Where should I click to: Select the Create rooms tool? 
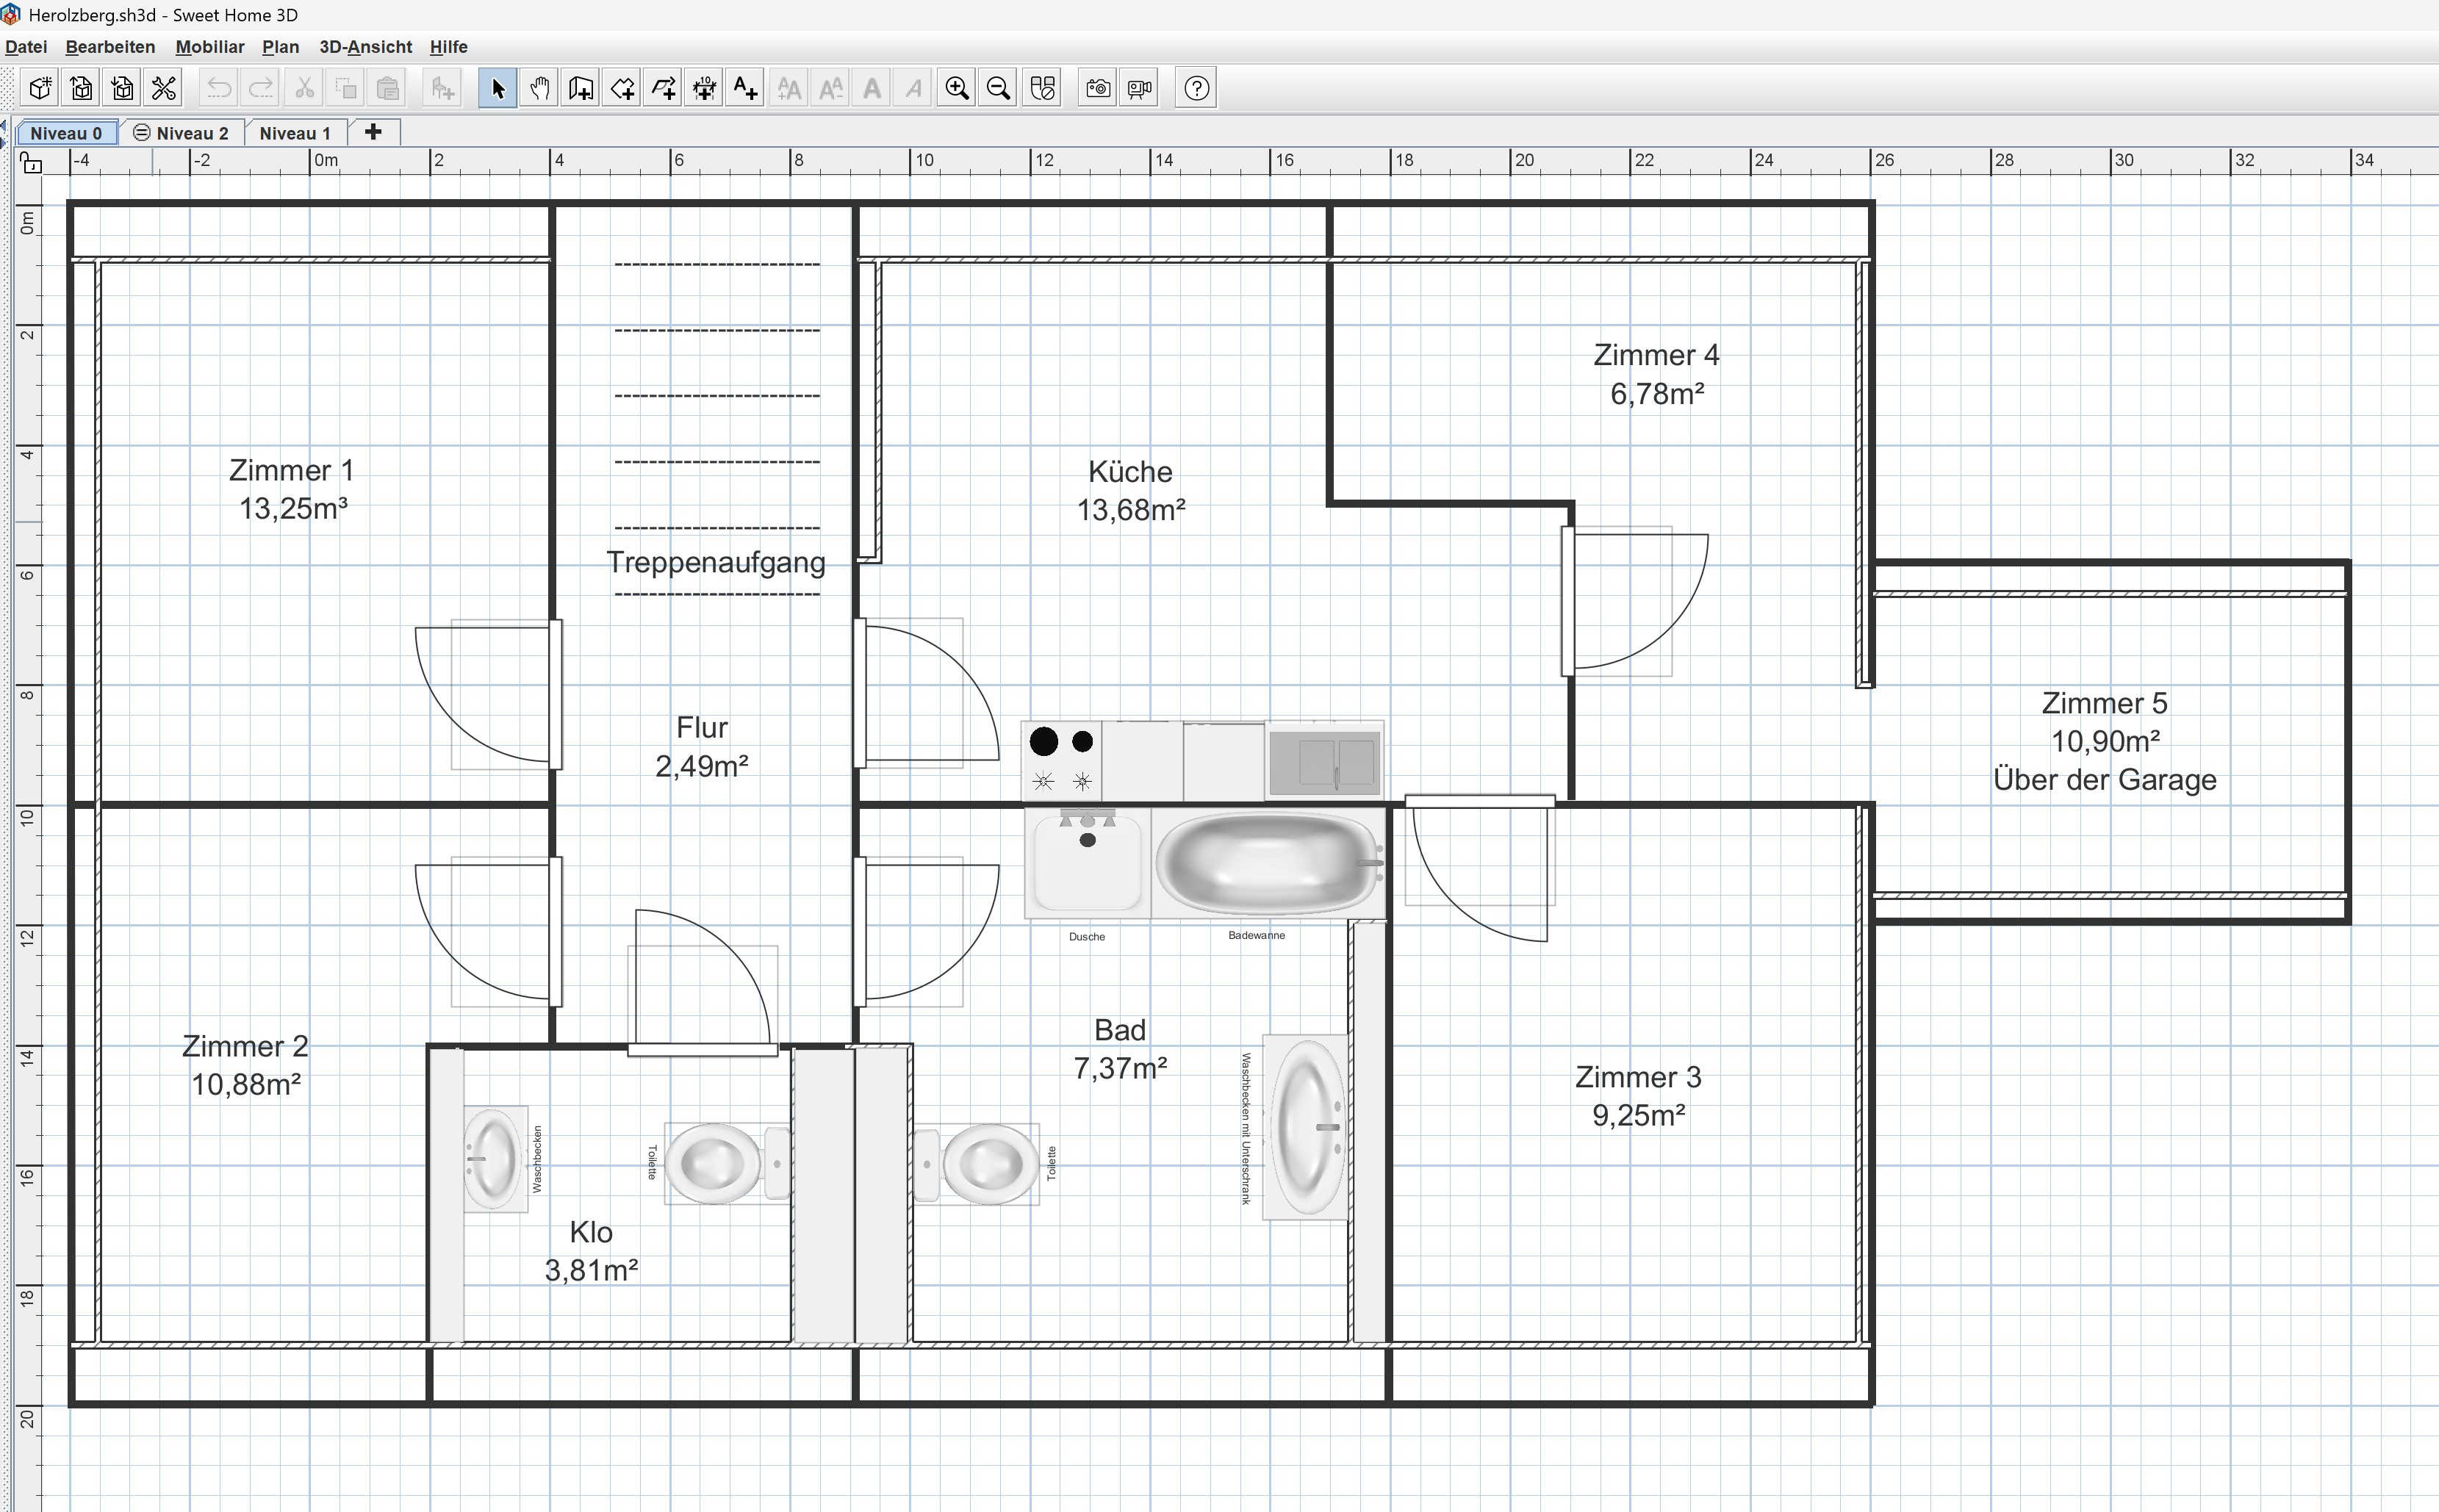coord(622,89)
